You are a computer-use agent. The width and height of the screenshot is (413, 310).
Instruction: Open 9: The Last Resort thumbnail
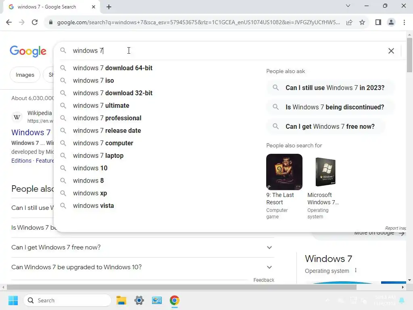[284, 172]
